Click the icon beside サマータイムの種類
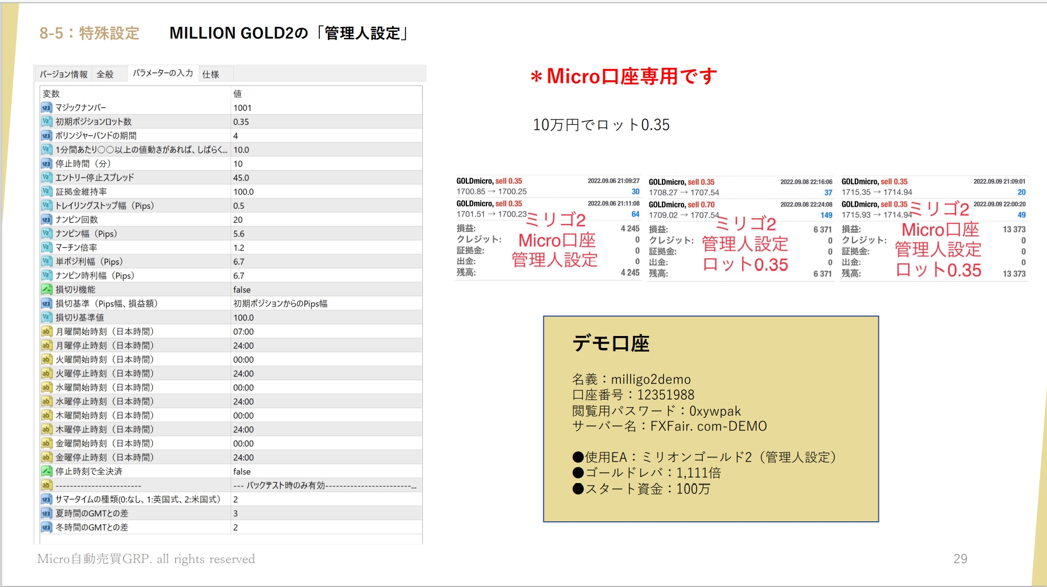 click(46, 500)
